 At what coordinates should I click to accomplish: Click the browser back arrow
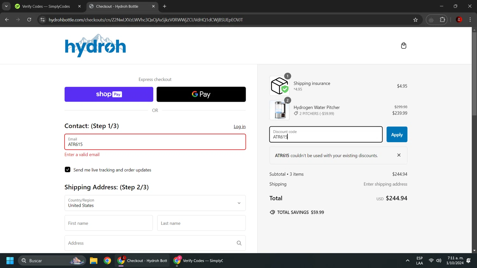click(x=7, y=20)
